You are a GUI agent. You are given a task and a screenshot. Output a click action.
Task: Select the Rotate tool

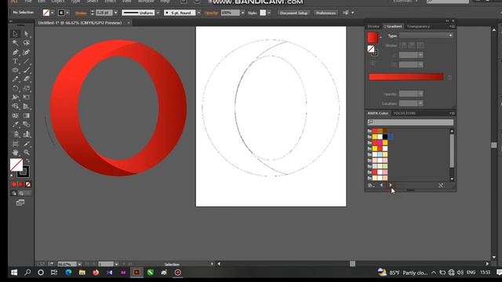(x=15, y=89)
